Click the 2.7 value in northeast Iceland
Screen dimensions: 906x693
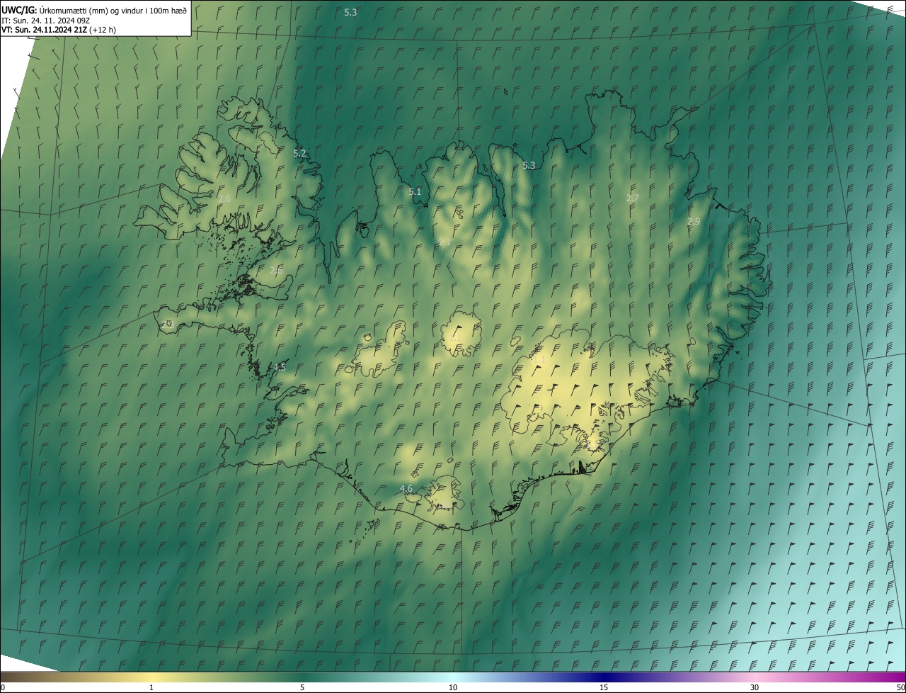coord(633,198)
